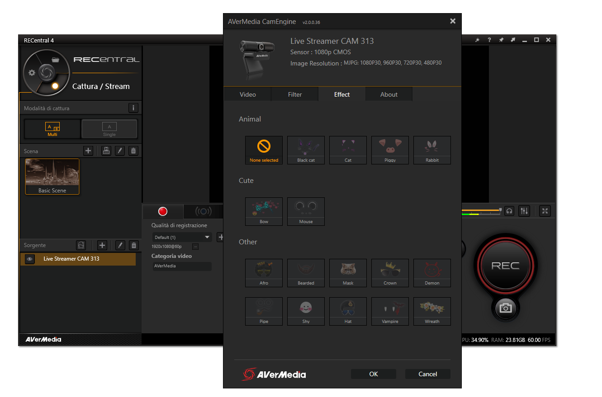Image resolution: width=602 pixels, height=397 pixels.
Task: Select the Afro effect
Action: coord(264,273)
